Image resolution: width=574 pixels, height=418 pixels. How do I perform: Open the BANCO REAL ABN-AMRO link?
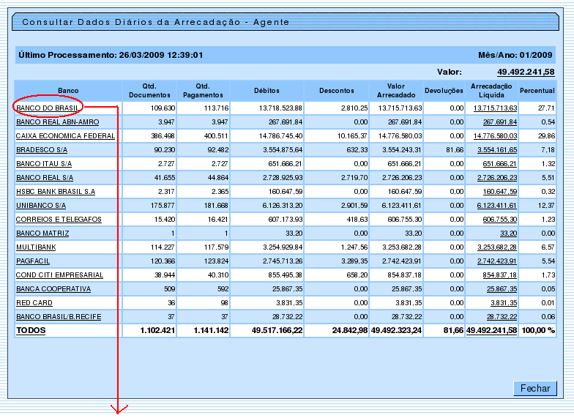click(x=57, y=122)
